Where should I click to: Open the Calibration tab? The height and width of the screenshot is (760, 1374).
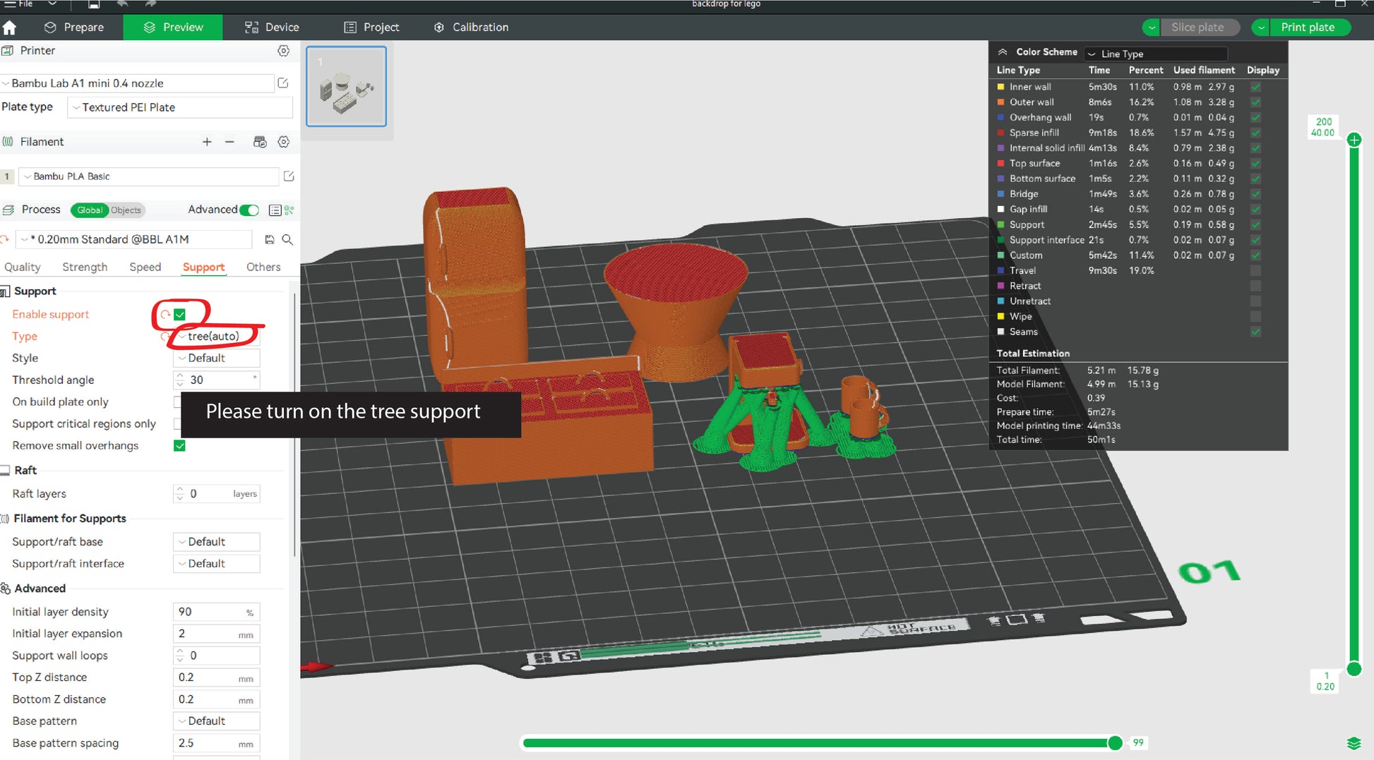click(x=471, y=28)
